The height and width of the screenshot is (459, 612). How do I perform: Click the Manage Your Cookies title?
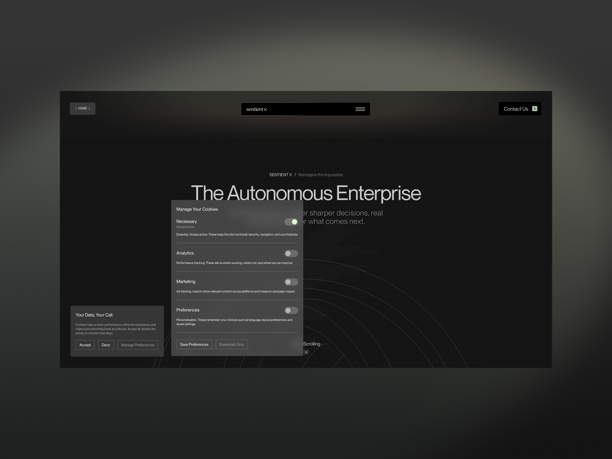(x=197, y=209)
